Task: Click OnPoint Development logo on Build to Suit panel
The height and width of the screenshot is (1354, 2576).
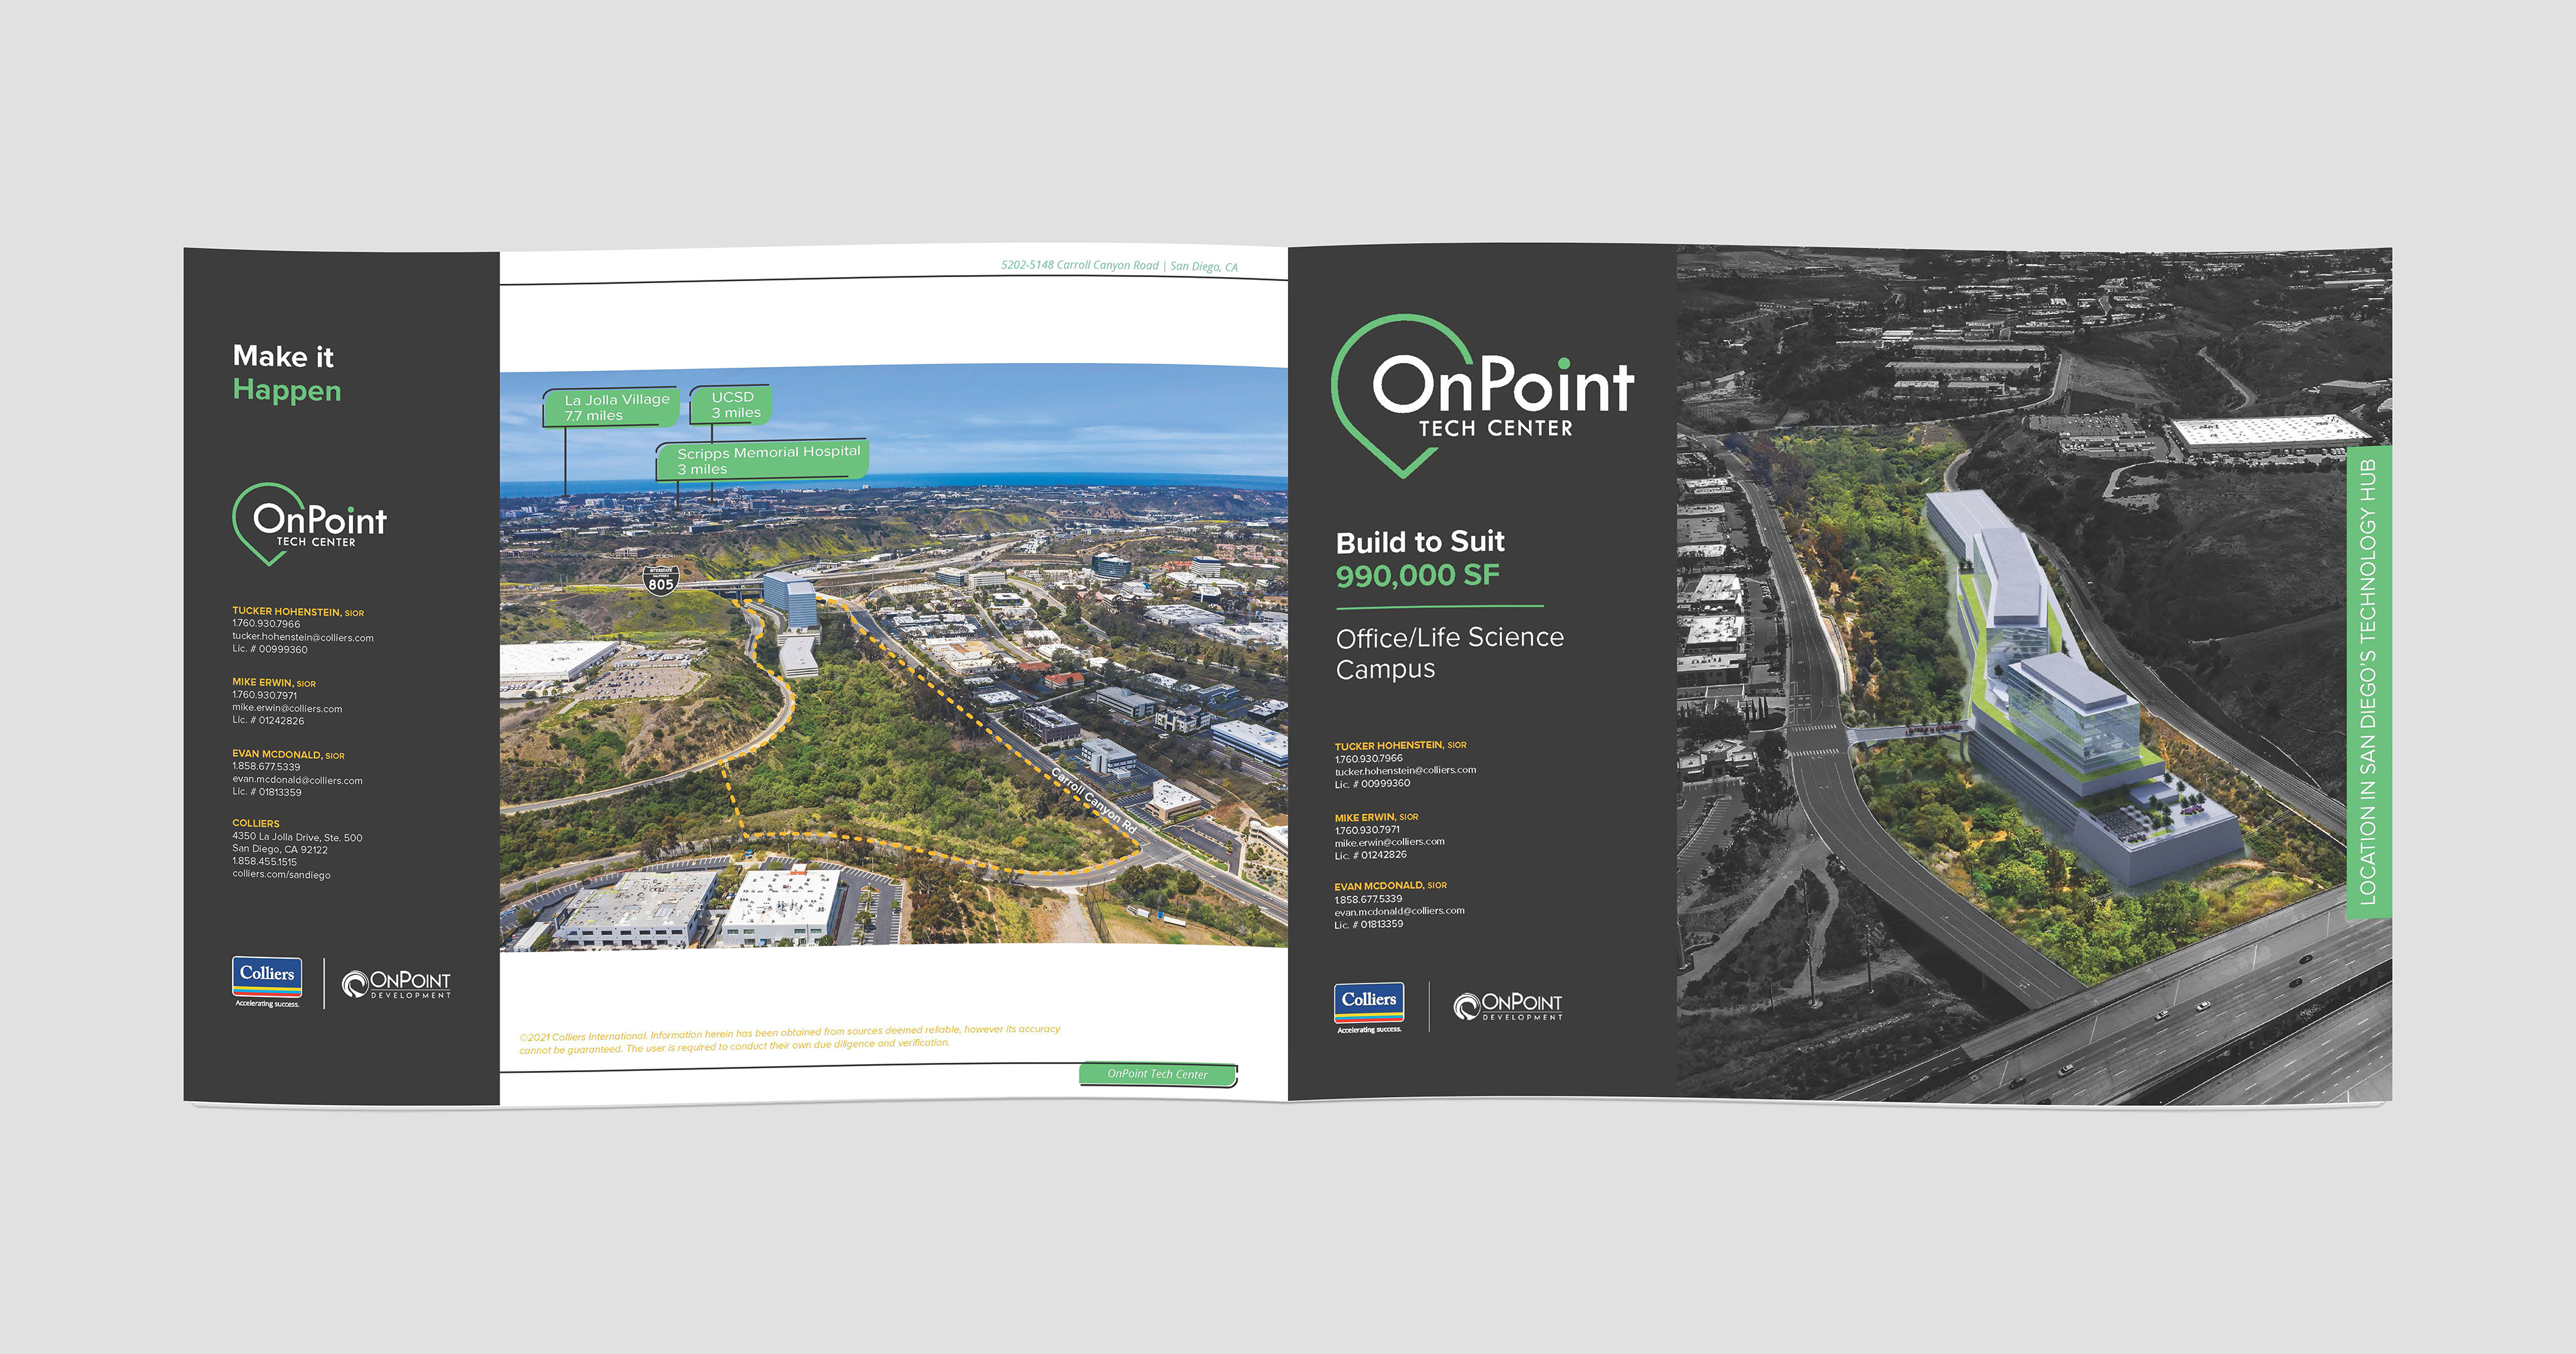Action: [1508, 1006]
